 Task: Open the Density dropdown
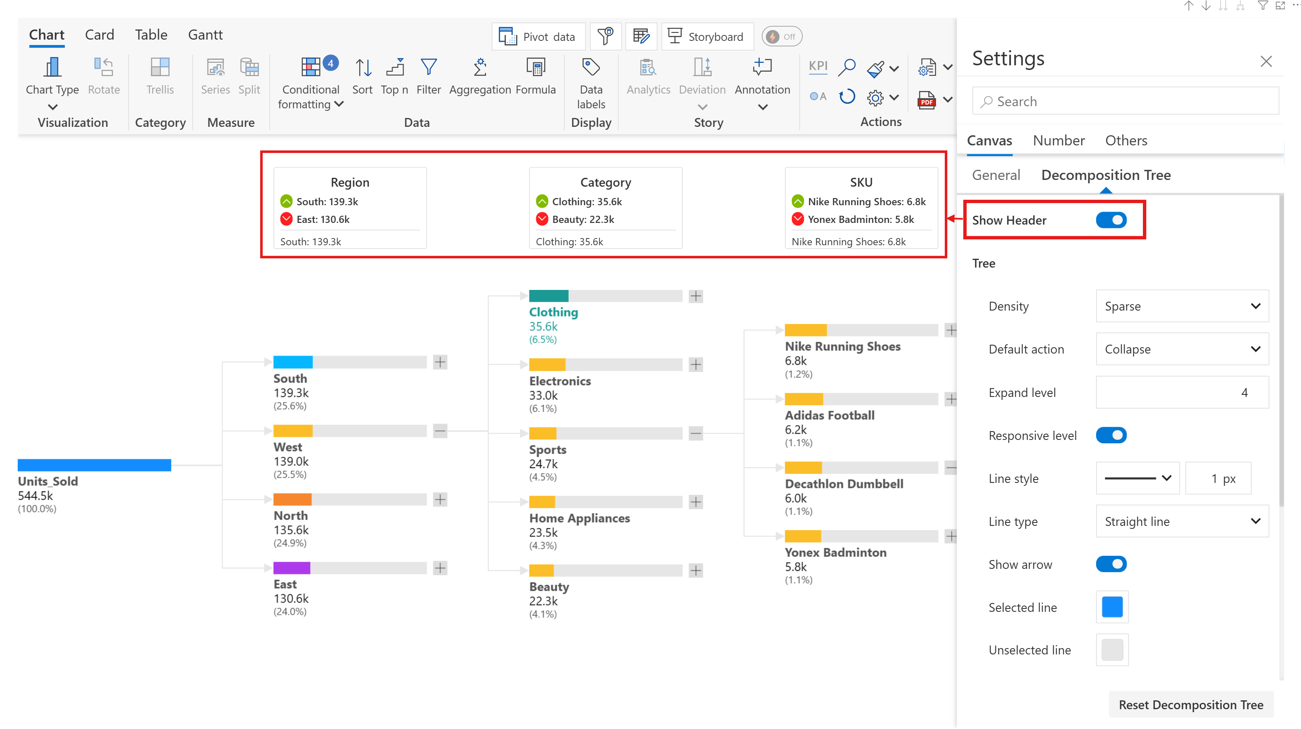[x=1181, y=306]
